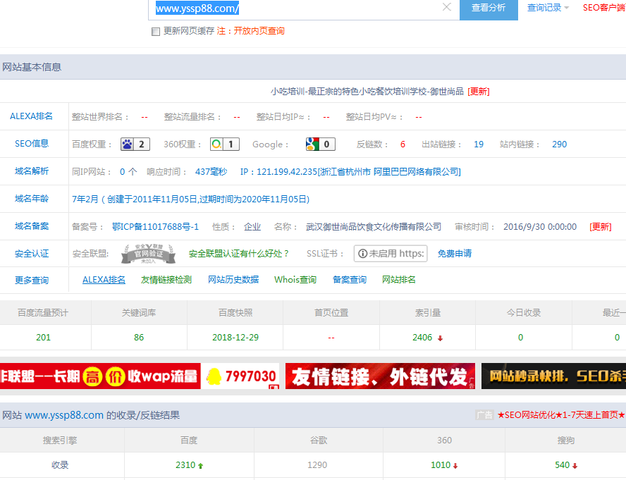Click the 360 weight badge icon
The image size is (626, 480).
point(216,144)
